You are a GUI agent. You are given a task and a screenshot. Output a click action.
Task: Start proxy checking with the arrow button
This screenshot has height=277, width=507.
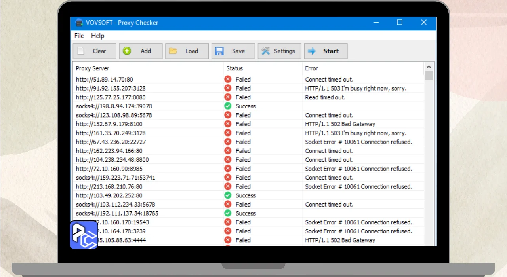325,51
